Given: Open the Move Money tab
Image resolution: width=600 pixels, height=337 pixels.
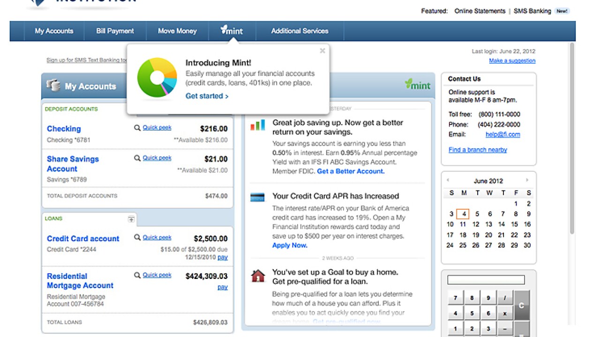Looking at the screenshot, I should (x=177, y=31).
